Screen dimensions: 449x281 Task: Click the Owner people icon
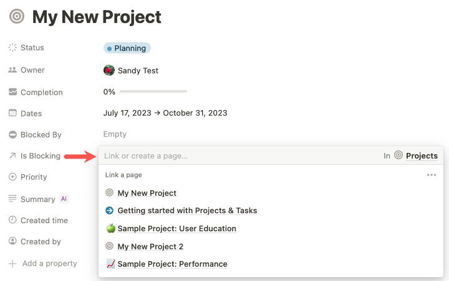coord(12,70)
